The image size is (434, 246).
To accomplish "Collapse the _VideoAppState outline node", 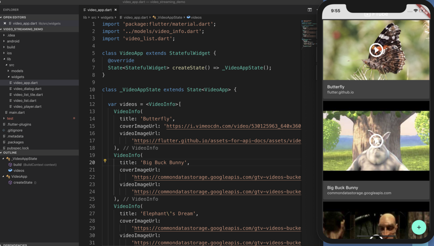I will [3, 158].
